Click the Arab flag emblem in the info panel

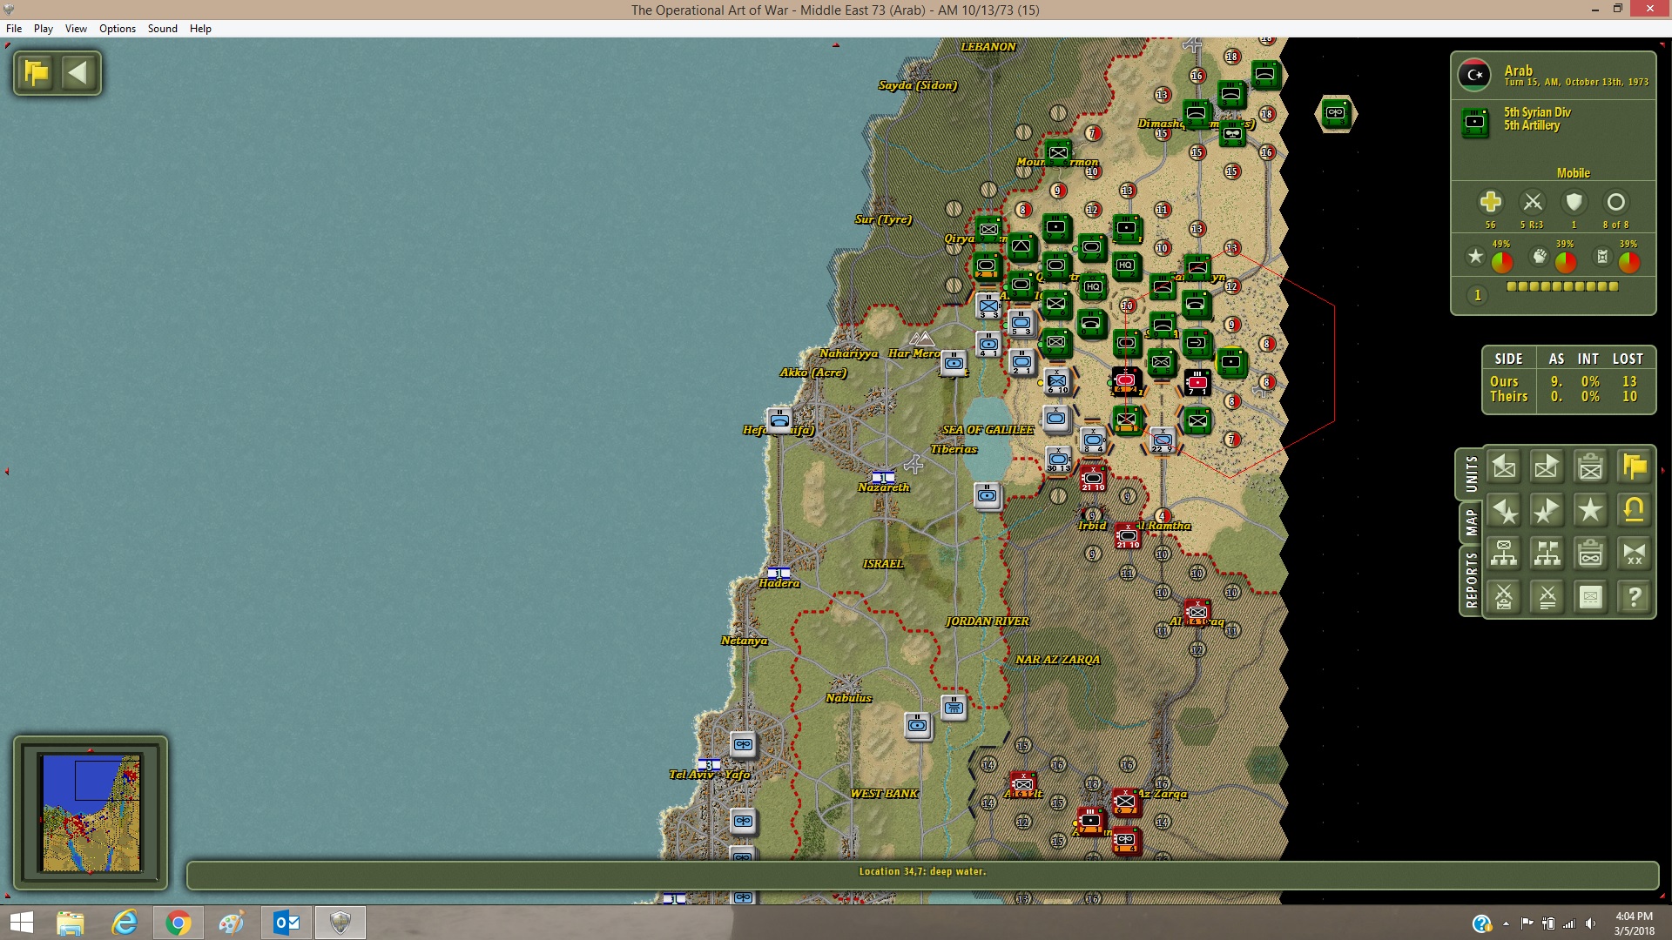1474,76
